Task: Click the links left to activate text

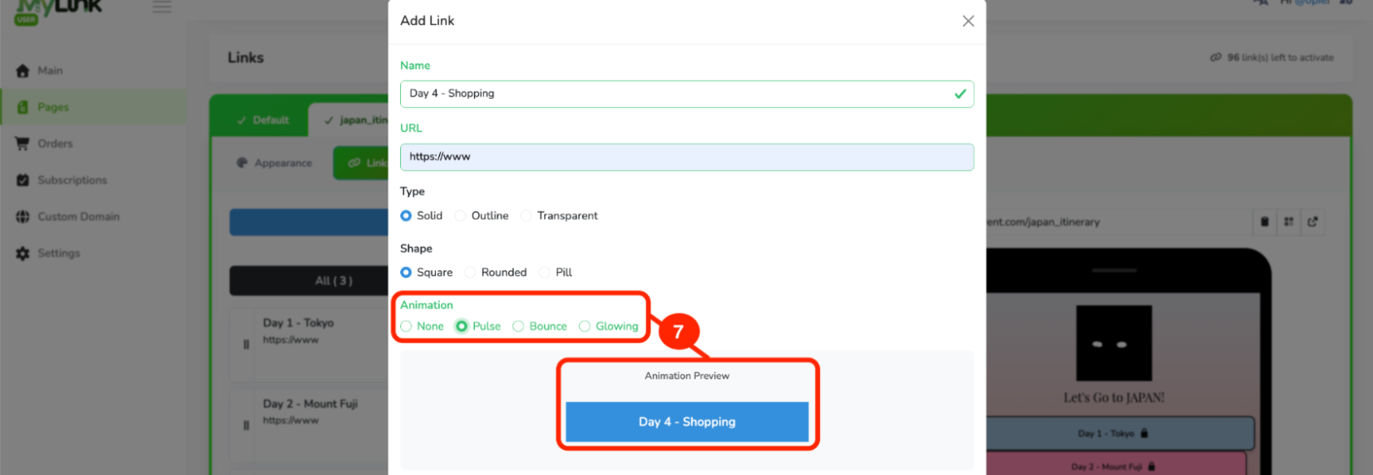Action: point(1272,57)
